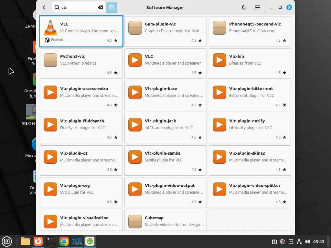The height and width of the screenshot is (248, 331).
Task: Click 'LibNotify plugin for VLC' description
Action: (251, 128)
